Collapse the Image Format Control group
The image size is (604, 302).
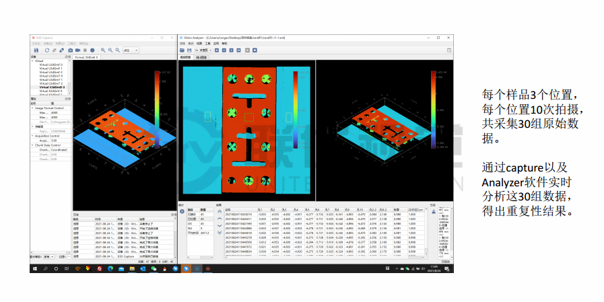pos(32,108)
